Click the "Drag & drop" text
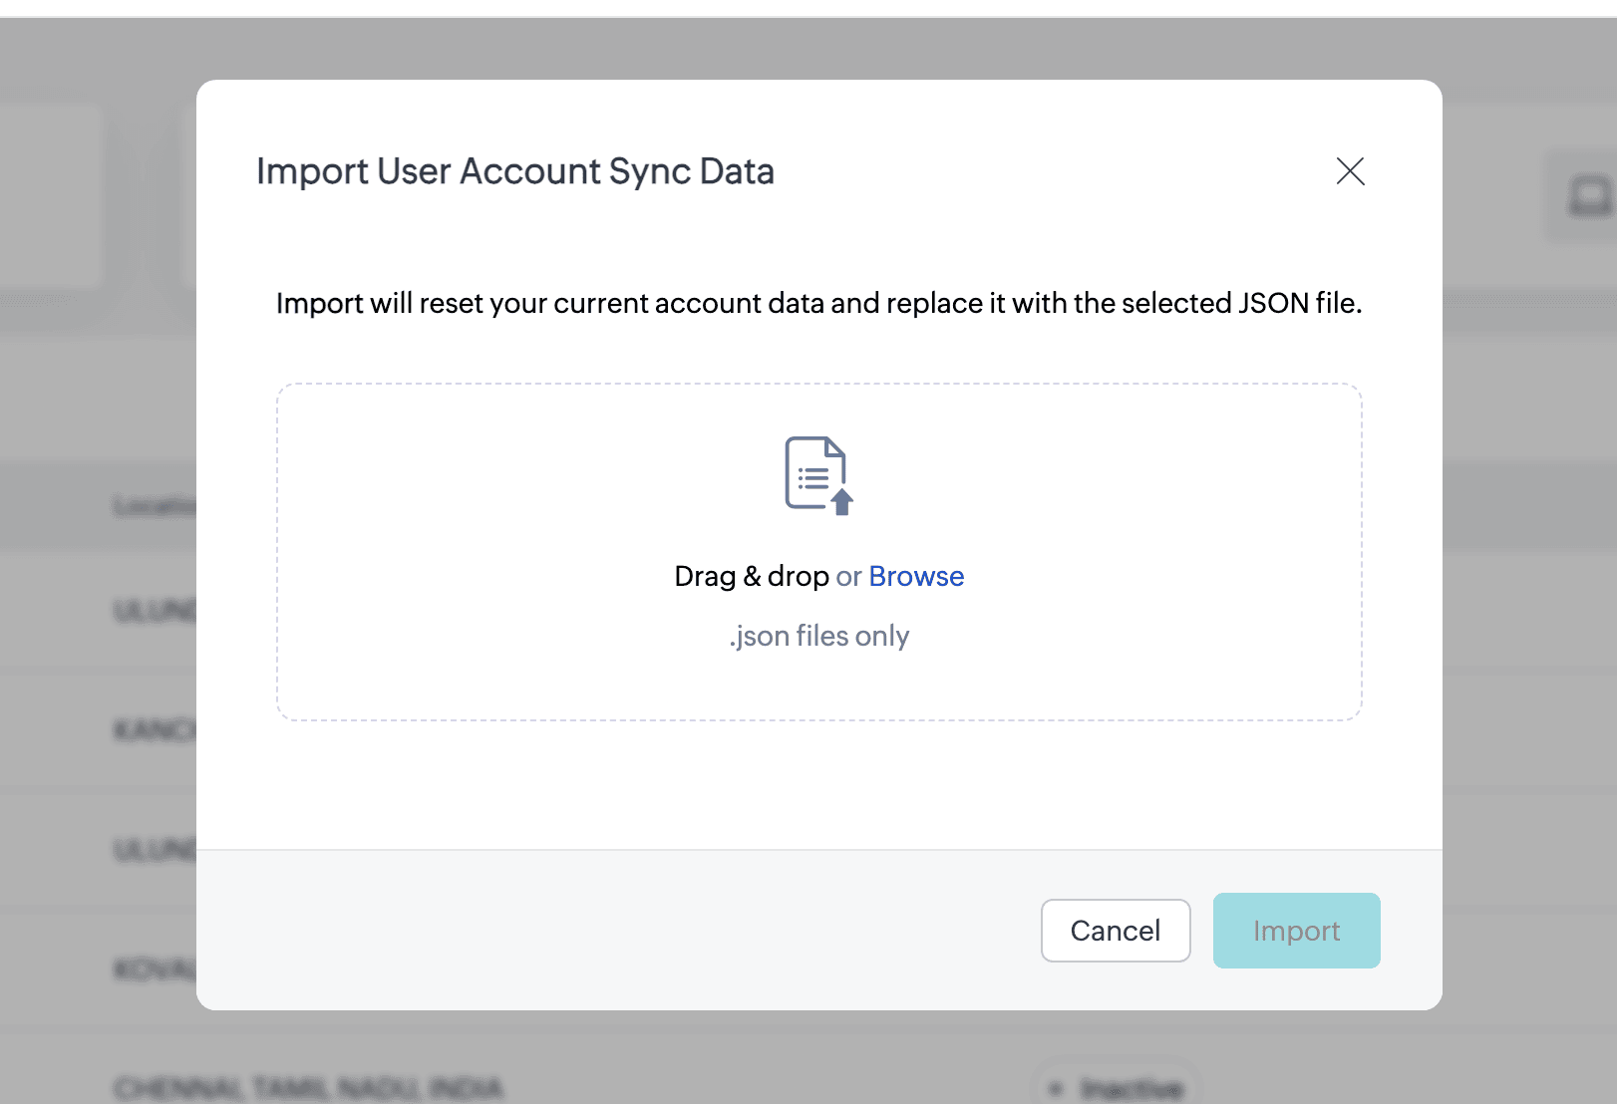This screenshot has width=1617, height=1104. (752, 576)
